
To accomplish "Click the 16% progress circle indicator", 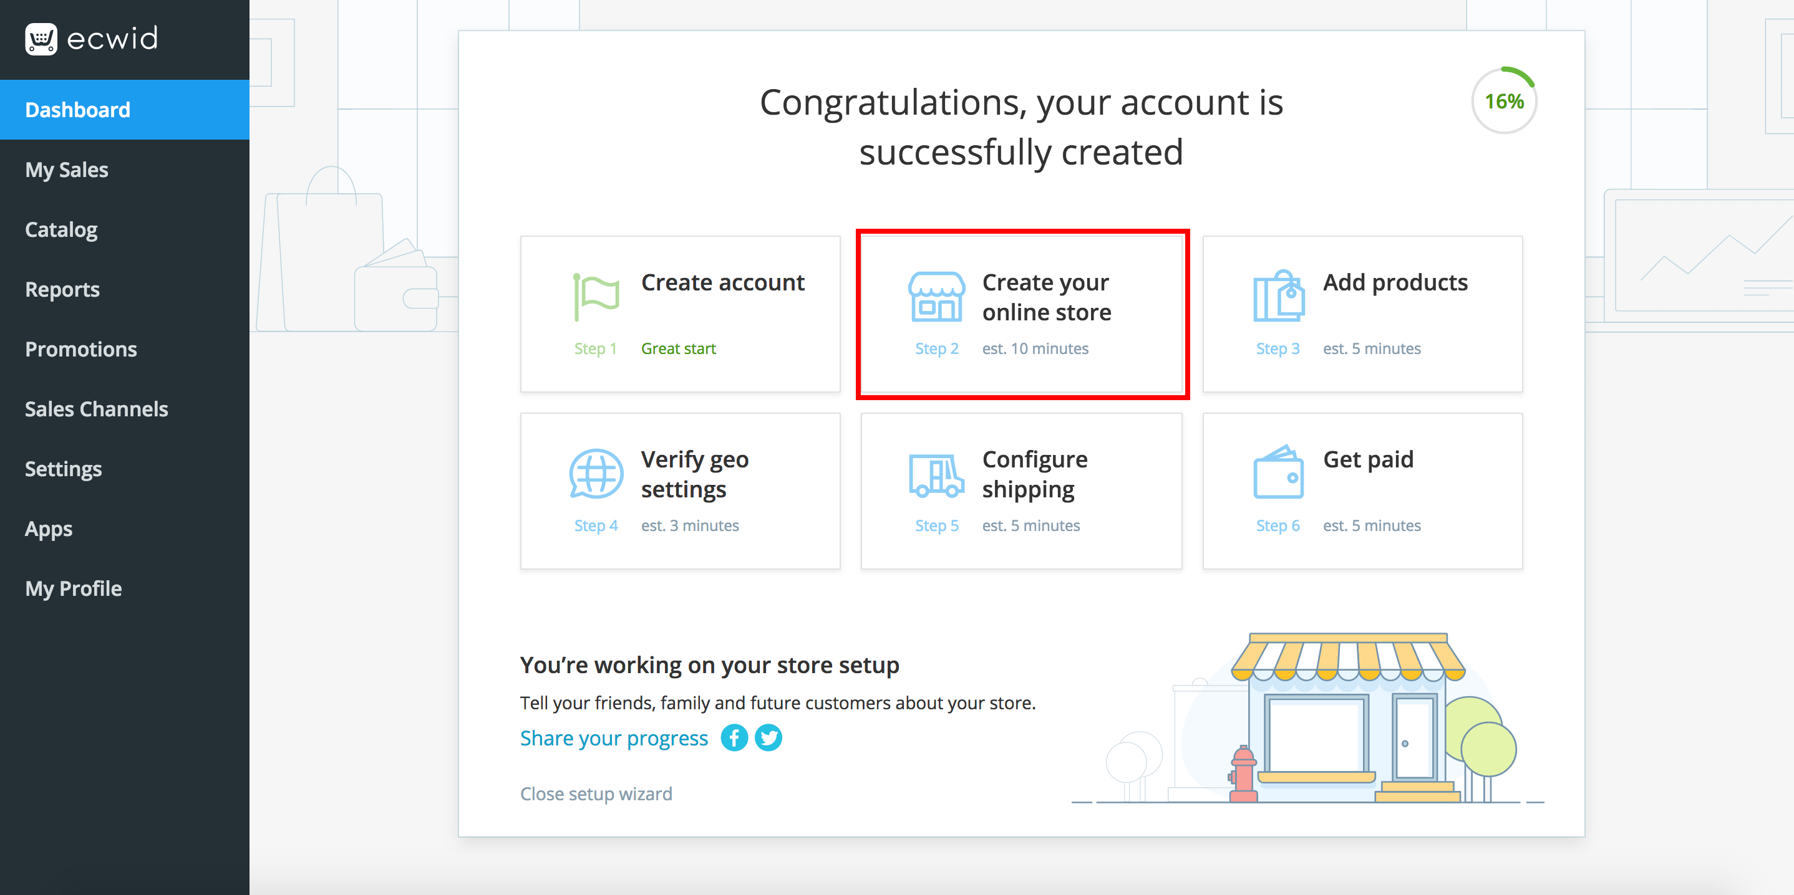I will pos(1503,102).
